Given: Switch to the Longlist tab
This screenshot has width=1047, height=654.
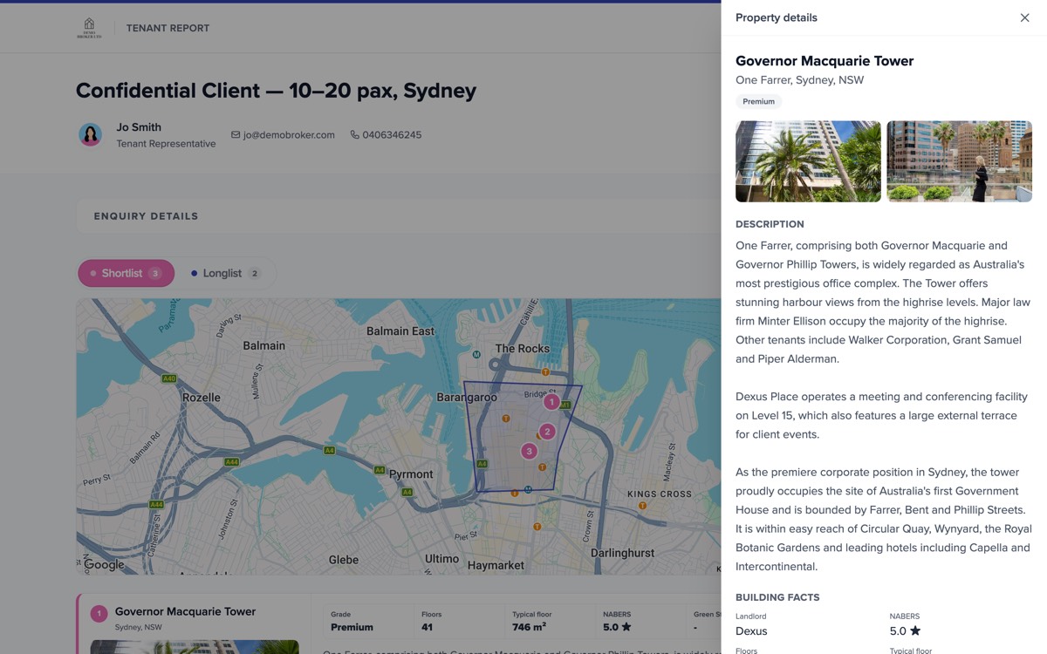Looking at the screenshot, I should (226, 273).
